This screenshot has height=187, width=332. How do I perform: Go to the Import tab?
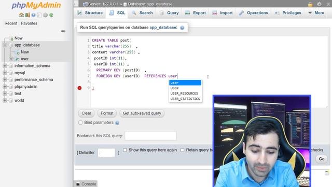(x=223, y=13)
